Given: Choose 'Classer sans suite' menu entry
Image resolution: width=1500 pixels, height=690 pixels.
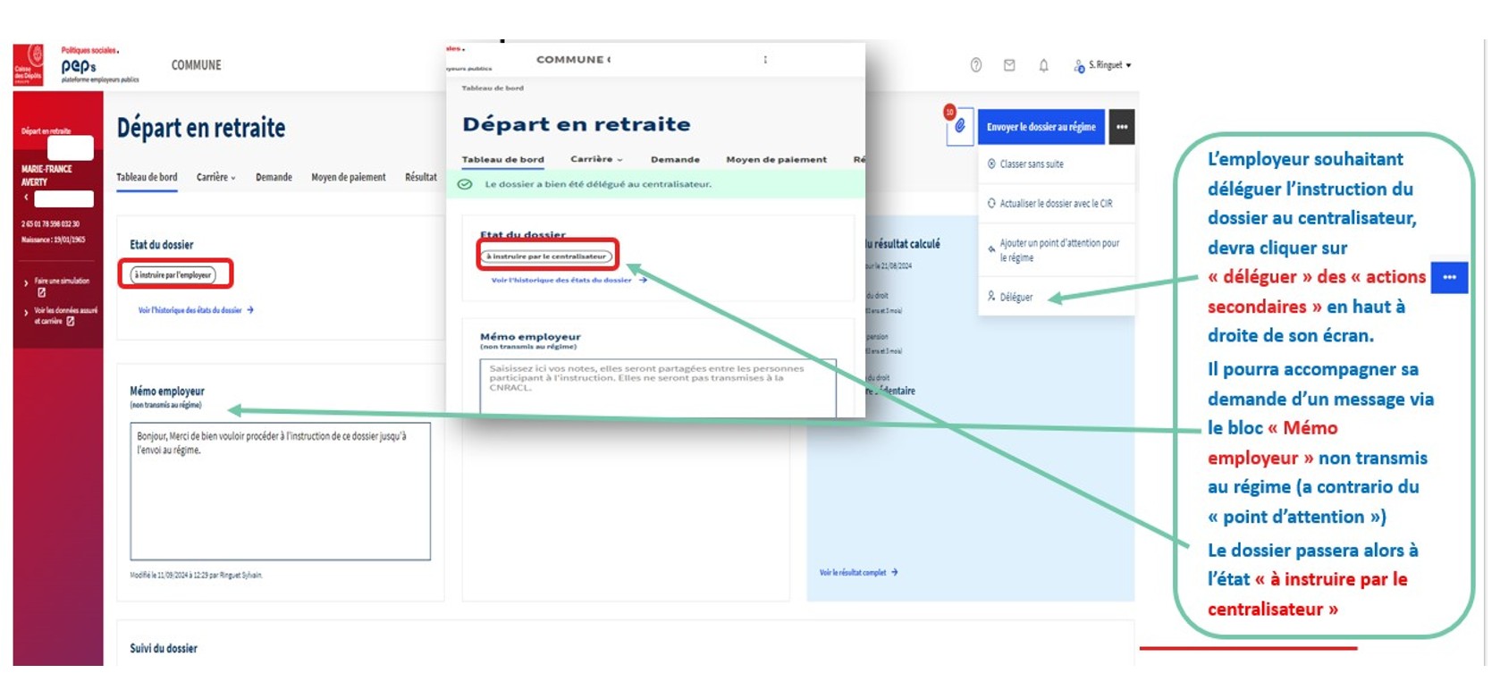Looking at the screenshot, I should (1031, 164).
